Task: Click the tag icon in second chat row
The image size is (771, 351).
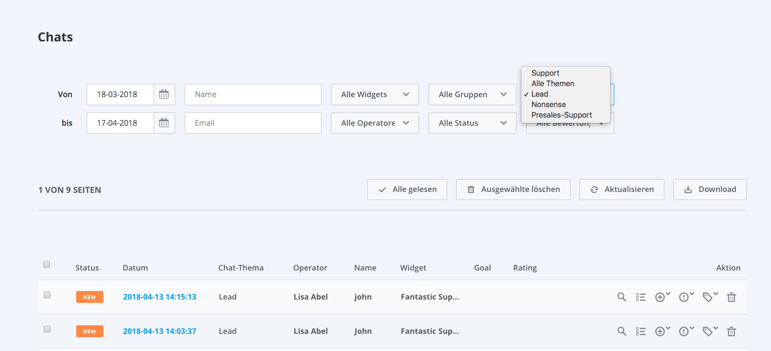Action: [x=709, y=331]
